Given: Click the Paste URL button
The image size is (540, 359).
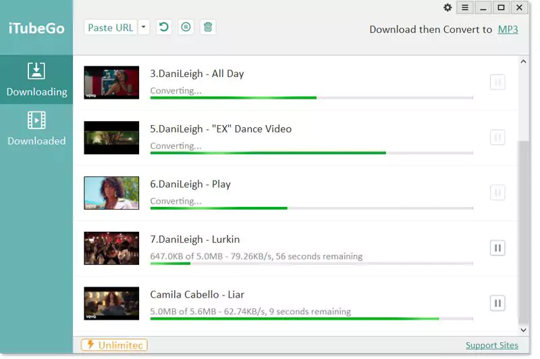Looking at the screenshot, I should (111, 27).
